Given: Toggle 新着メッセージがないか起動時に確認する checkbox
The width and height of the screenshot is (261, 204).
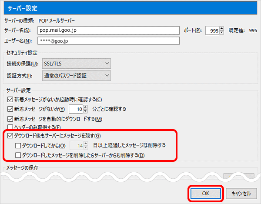Looking at the screenshot, I should (11, 100).
